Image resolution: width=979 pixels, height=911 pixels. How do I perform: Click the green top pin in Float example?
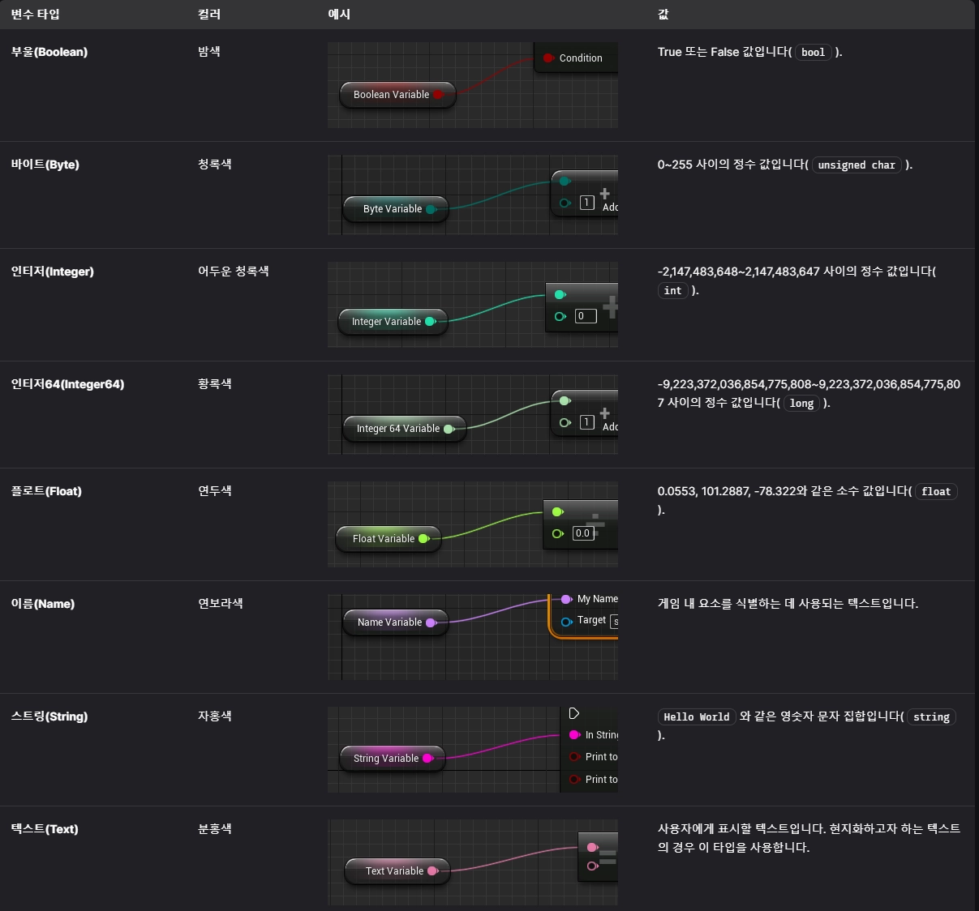point(557,512)
